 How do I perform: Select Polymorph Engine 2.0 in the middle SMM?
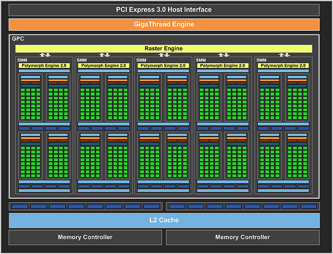tap(163, 66)
